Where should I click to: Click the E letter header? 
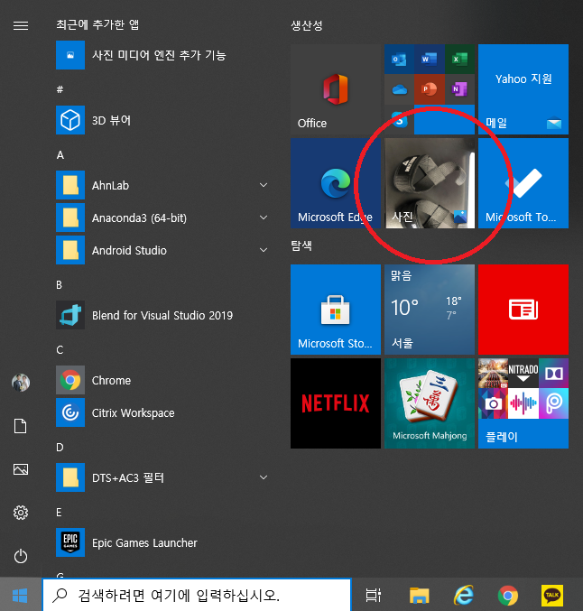pyautogui.click(x=59, y=513)
